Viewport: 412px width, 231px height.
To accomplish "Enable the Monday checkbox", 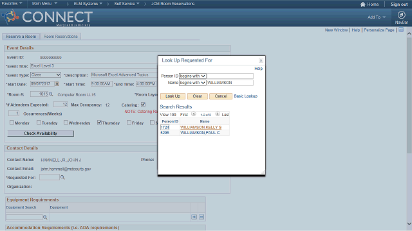I will point(12,123).
